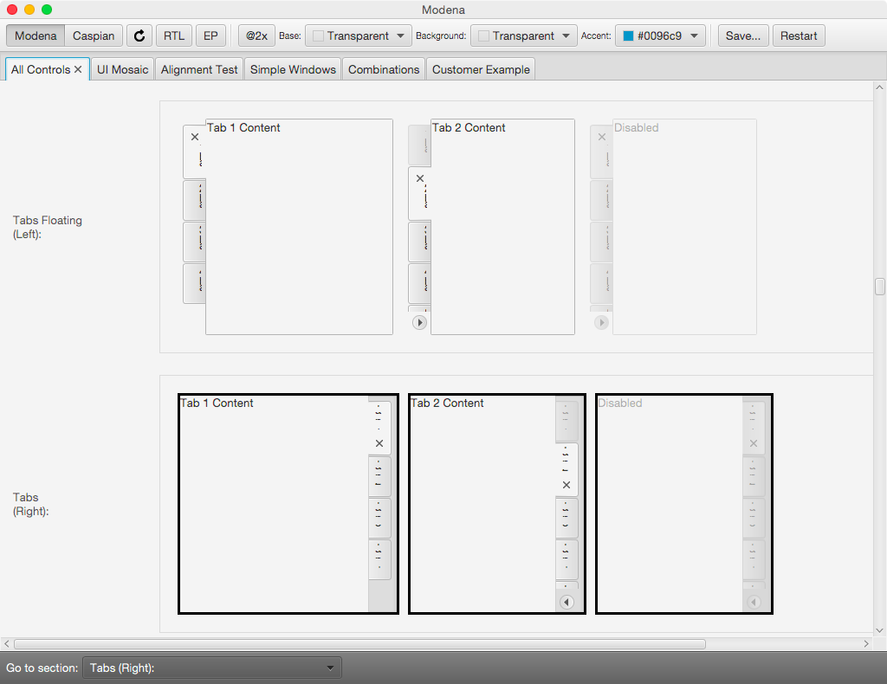The width and height of the screenshot is (887, 684).
Task: Click overflow arrow in right-side Tab 2 Content pane
Action: tap(567, 603)
